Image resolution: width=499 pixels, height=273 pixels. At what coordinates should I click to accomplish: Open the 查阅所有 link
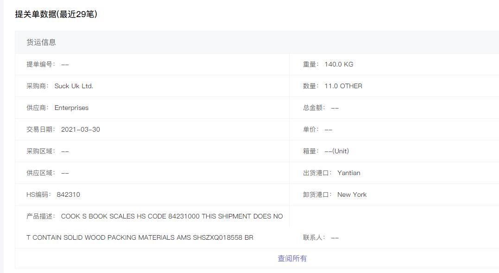click(292, 258)
